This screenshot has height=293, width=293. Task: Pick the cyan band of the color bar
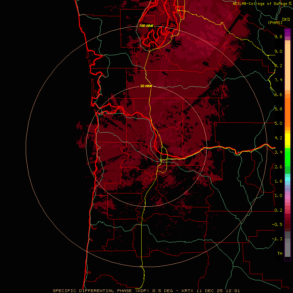[x=287, y=179]
